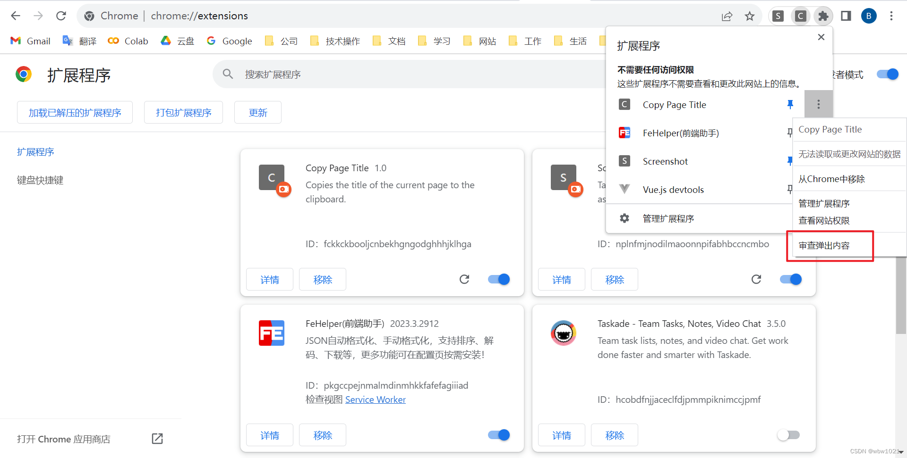The width and height of the screenshot is (907, 458).
Task: Expand the 学习 bookmark folder
Action: [434, 41]
